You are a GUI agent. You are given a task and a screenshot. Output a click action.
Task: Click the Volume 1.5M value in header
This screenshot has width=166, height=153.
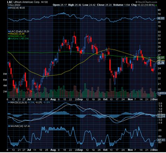122,5
